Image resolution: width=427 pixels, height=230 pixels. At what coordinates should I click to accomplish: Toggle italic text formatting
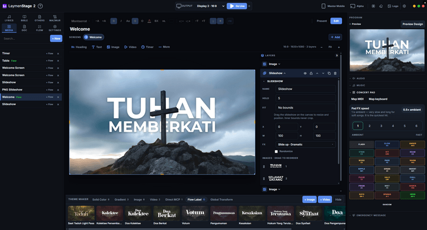point(121,21)
